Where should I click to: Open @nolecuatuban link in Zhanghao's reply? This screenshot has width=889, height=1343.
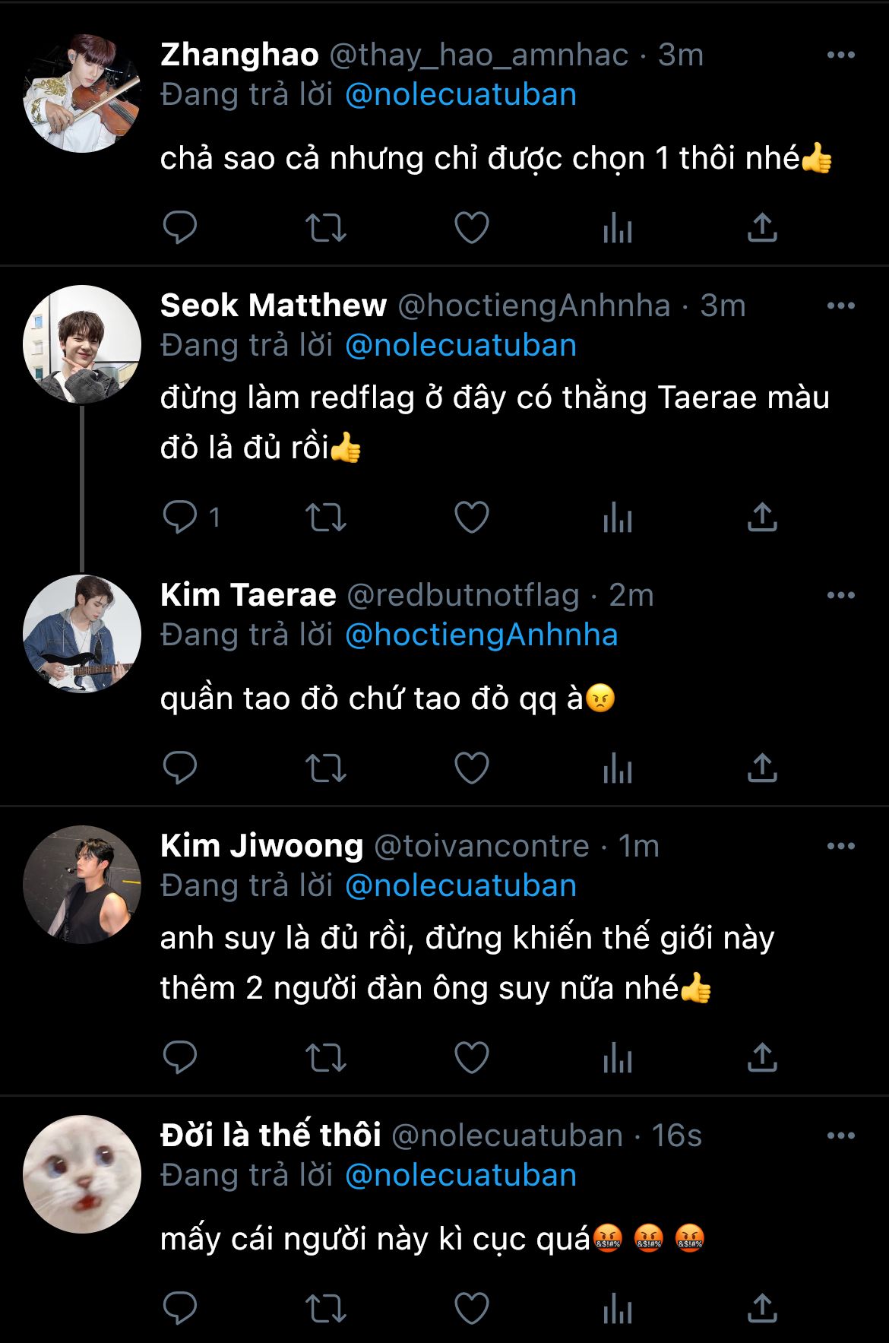(460, 95)
